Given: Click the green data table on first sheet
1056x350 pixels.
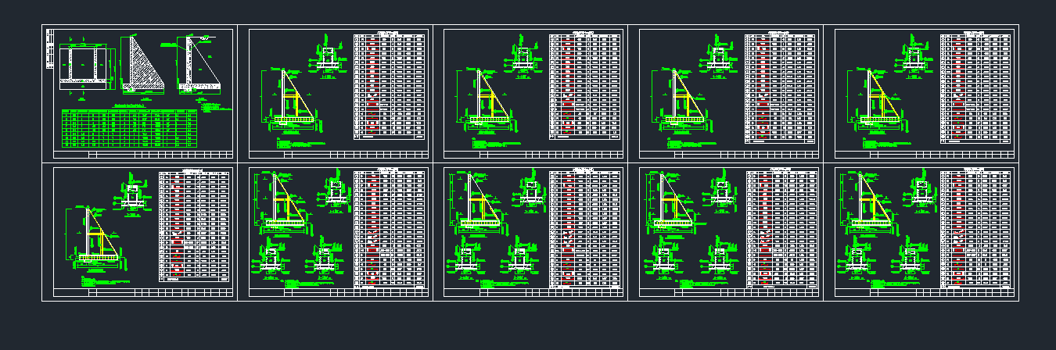Looking at the screenshot, I should pos(129,129).
